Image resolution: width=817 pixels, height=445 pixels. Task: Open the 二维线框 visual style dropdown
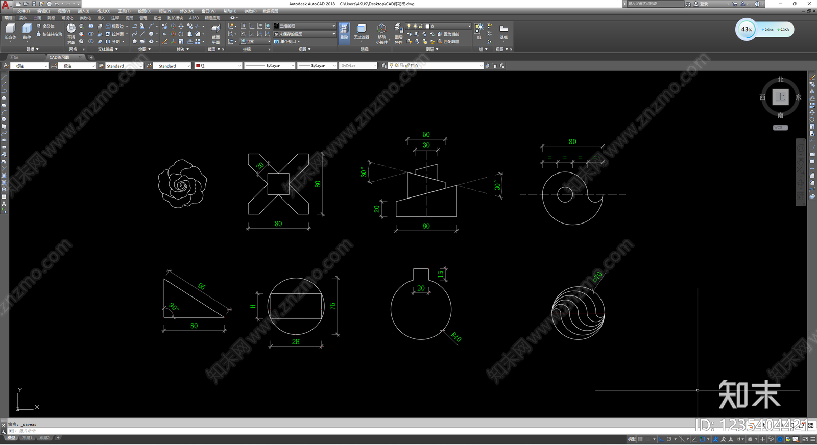coord(305,26)
